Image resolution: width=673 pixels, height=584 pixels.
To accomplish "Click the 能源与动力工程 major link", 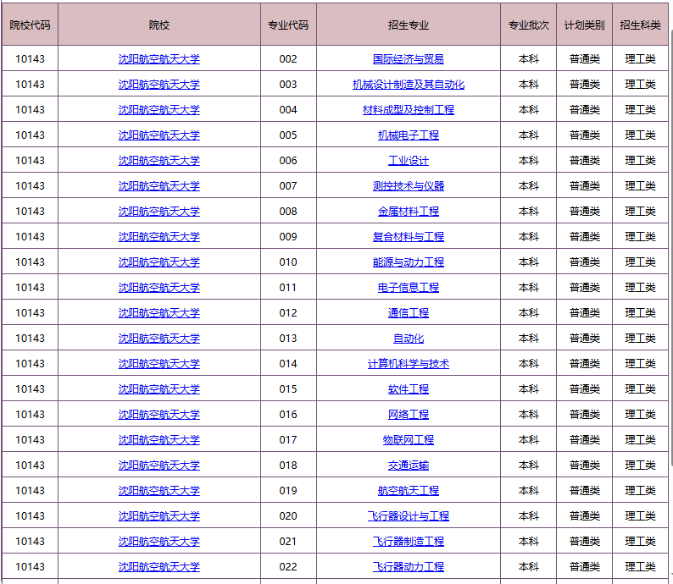I will (408, 262).
